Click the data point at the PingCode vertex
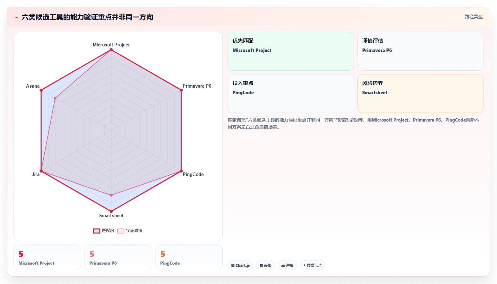The width and height of the screenshot is (497, 284). coord(181,171)
